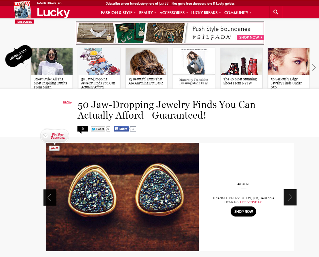Click the Deals category tag
319x257 pixels.
tap(67, 102)
